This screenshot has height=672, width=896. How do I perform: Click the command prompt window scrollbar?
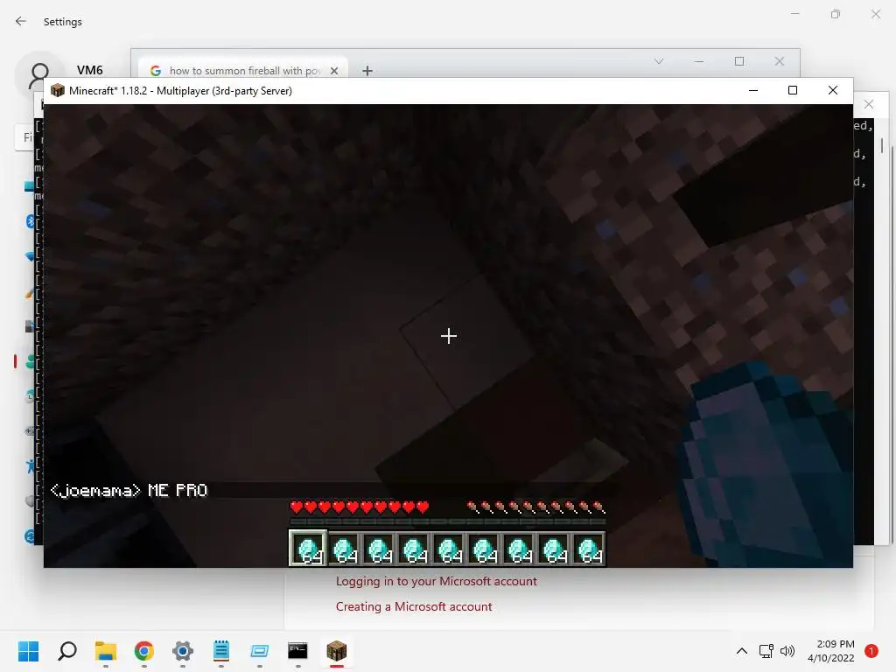(882, 145)
